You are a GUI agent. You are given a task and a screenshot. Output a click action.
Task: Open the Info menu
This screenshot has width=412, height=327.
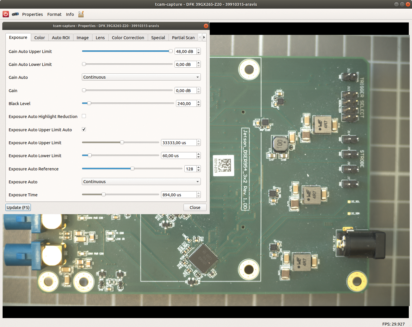point(70,14)
